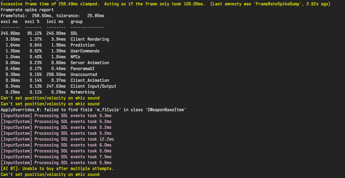Click the Unaccounted group entry
The height and width of the screenshot is (178, 345).
84,75
